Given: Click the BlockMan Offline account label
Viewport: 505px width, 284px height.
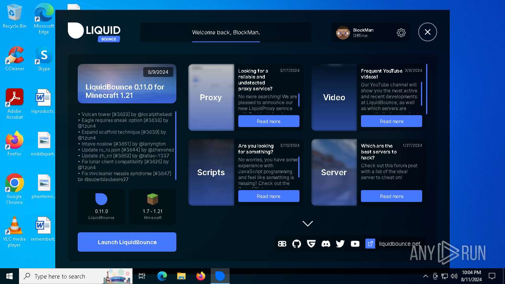Looking at the screenshot, I should click(363, 33).
